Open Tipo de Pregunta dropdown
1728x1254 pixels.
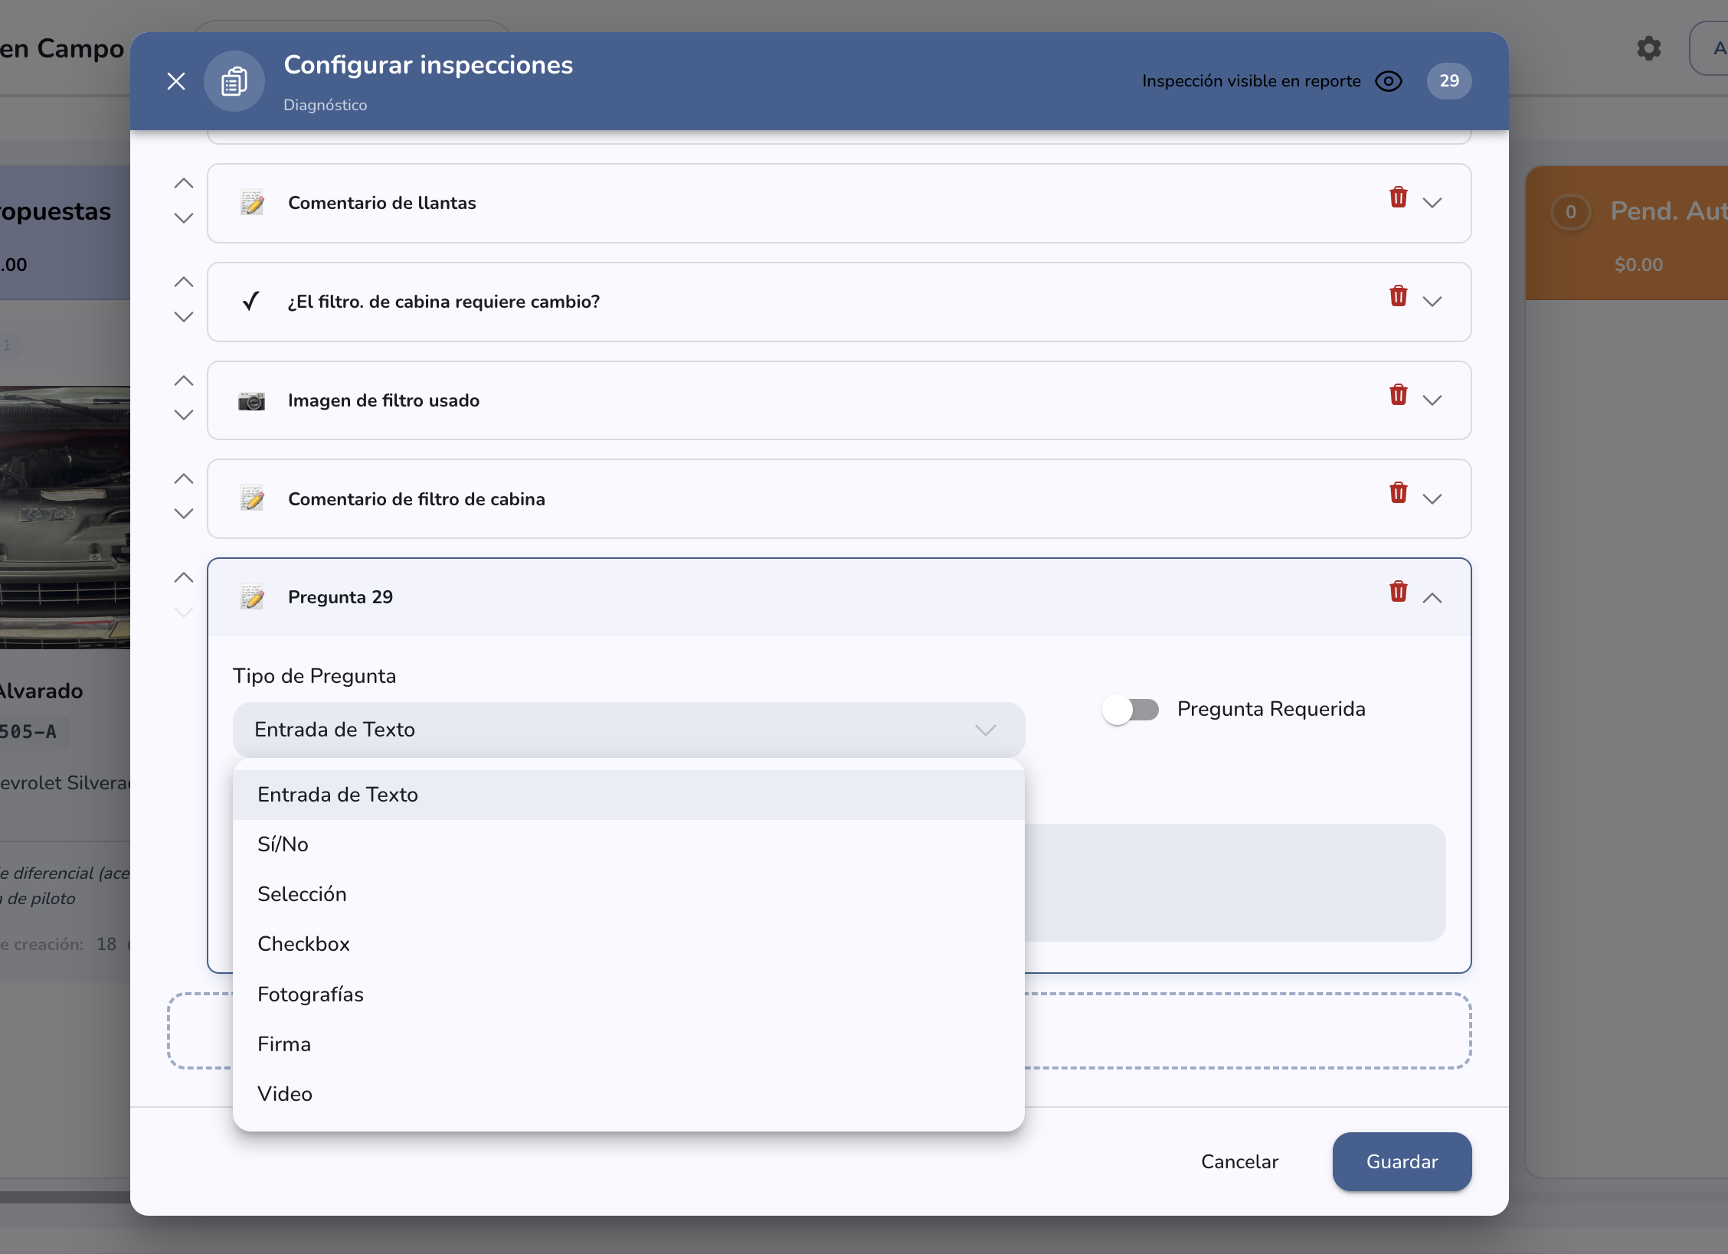click(x=629, y=730)
